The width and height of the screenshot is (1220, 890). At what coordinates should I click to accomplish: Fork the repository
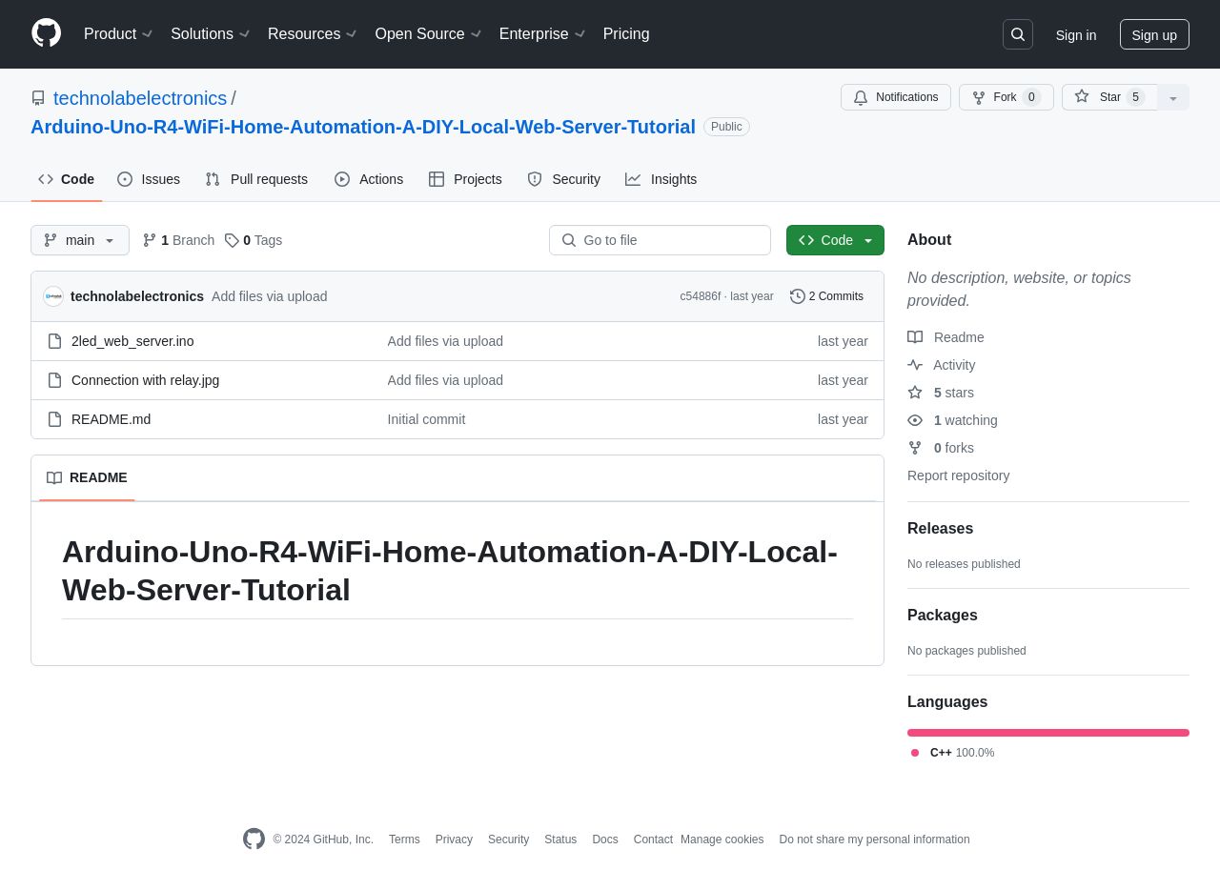(x=1006, y=97)
